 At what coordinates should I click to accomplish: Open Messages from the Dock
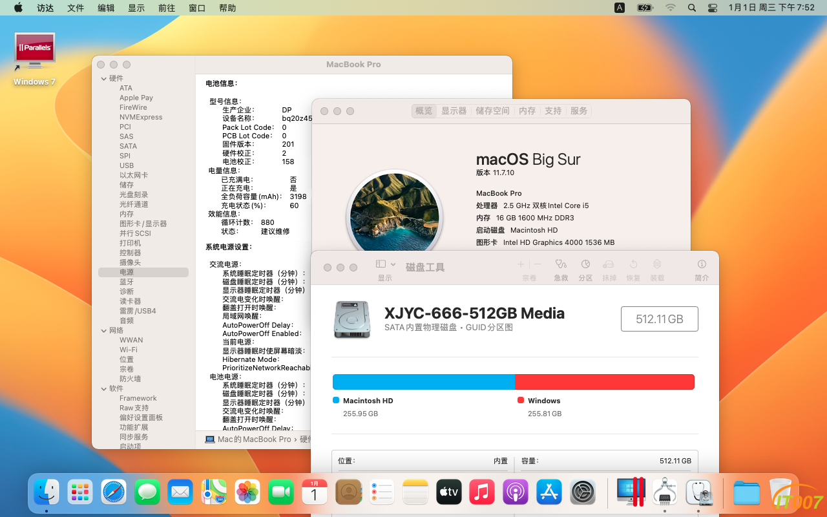(x=147, y=492)
